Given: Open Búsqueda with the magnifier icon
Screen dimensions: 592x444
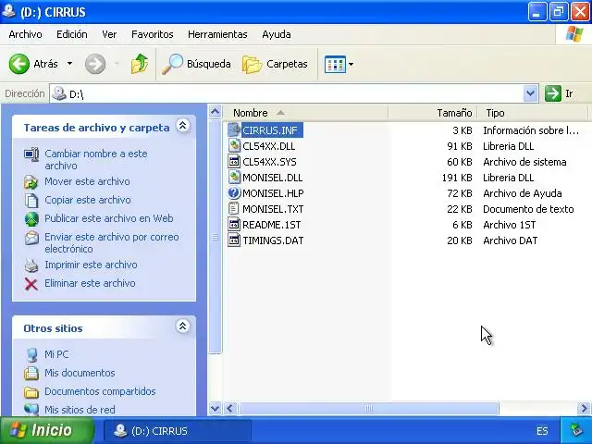Looking at the screenshot, I should tap(172, 64).
